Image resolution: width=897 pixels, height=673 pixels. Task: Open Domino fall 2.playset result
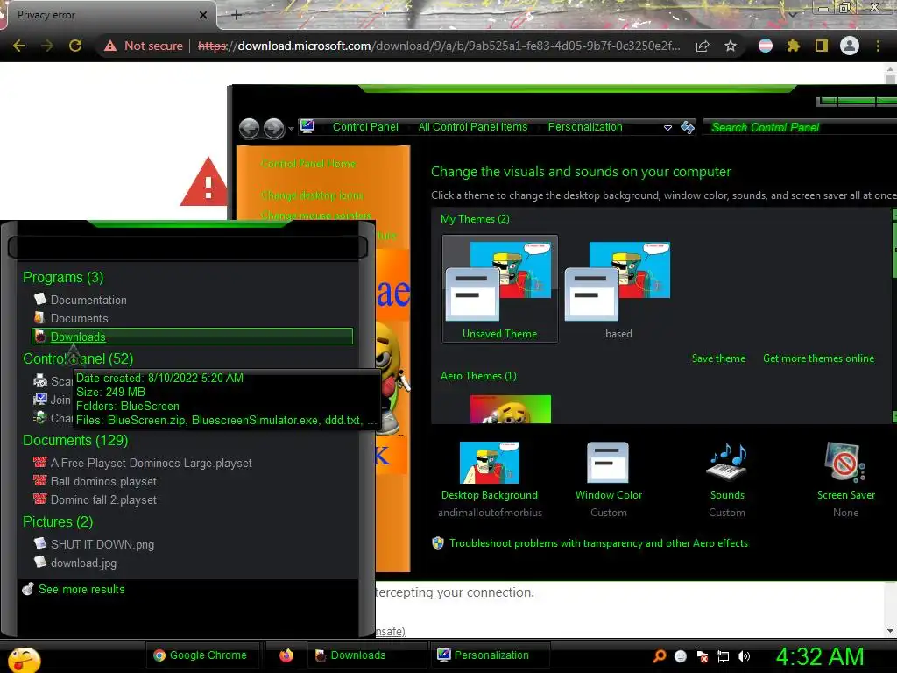[x=103, y=499]
